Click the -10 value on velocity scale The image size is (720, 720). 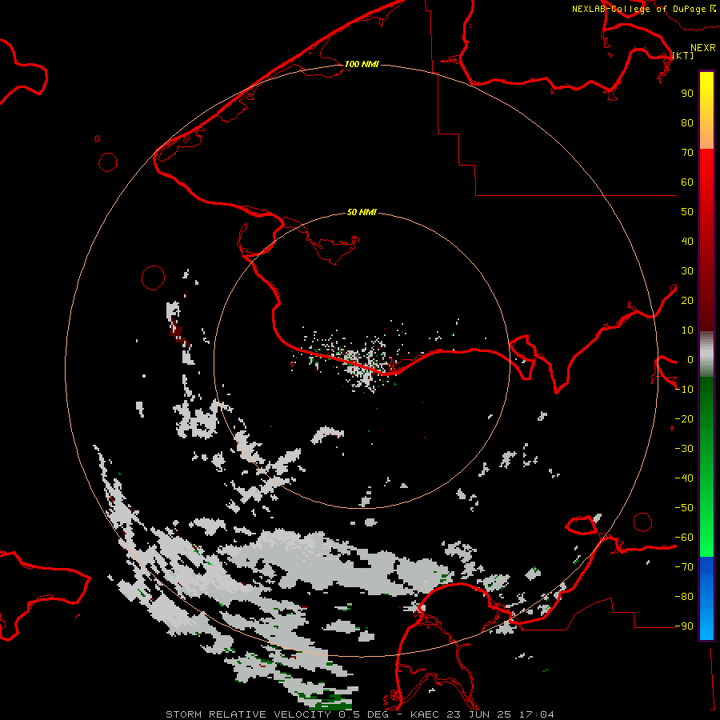[x=684, y=390]
